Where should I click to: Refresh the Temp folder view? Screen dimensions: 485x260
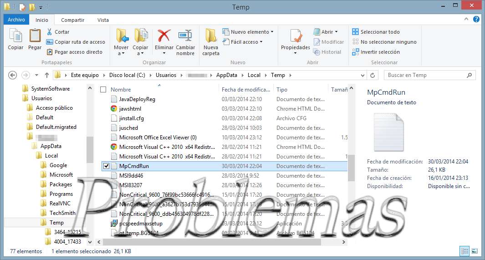pos(373,75)
